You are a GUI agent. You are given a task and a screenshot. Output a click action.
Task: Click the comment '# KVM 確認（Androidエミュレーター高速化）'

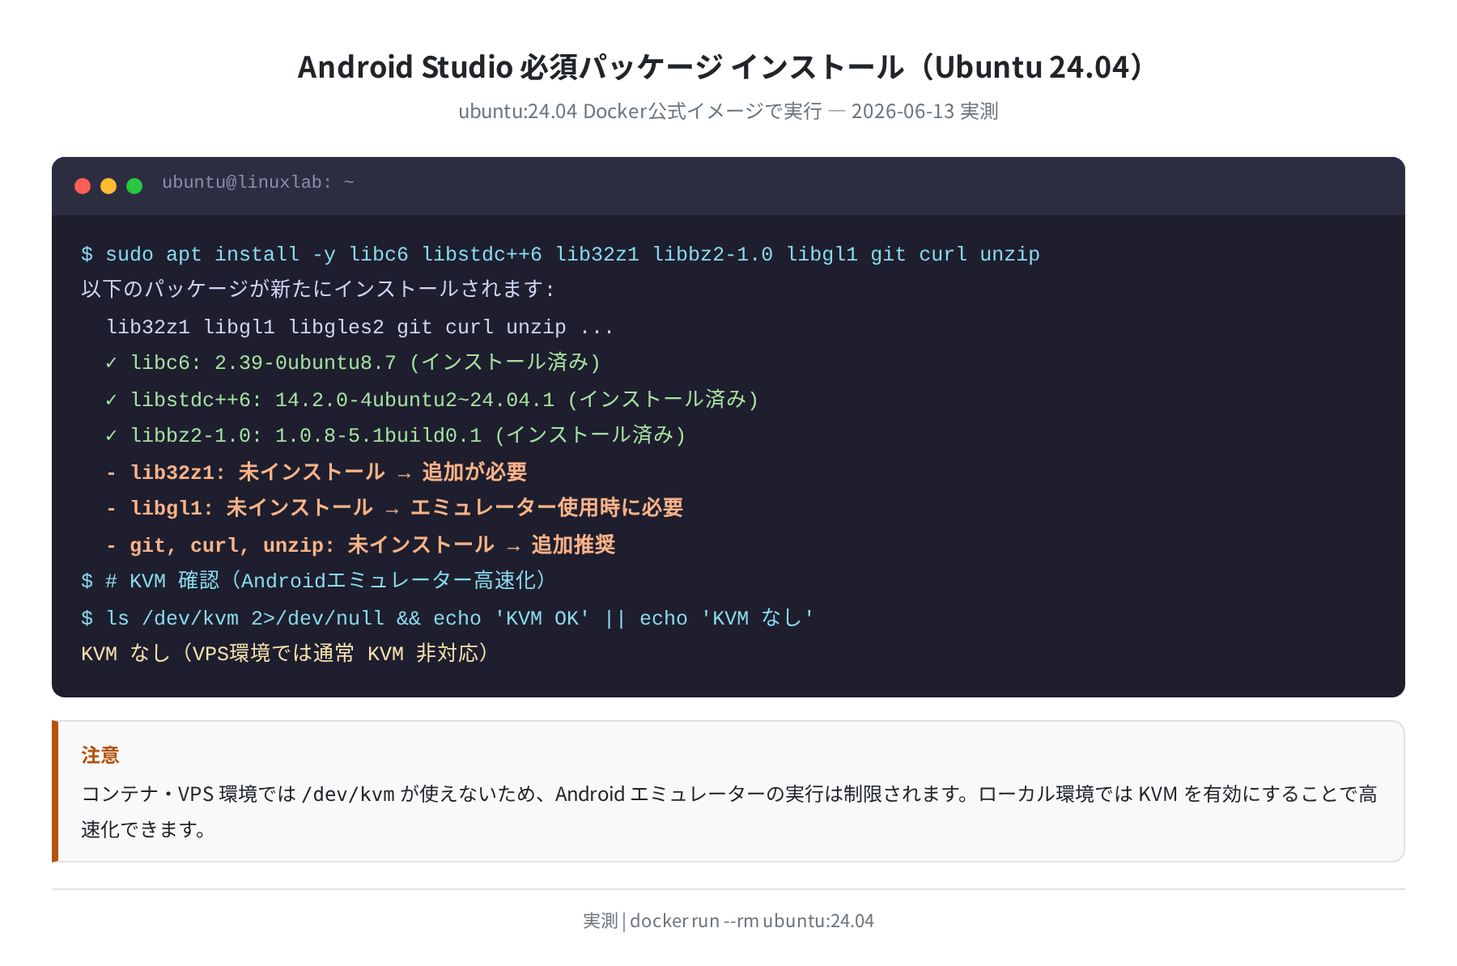point(314,581)
